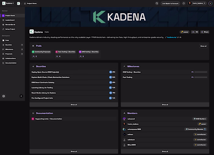Open member sohampawar1866 profile
The width and height of the screenshot is (214, 155).
pos(134,129)
